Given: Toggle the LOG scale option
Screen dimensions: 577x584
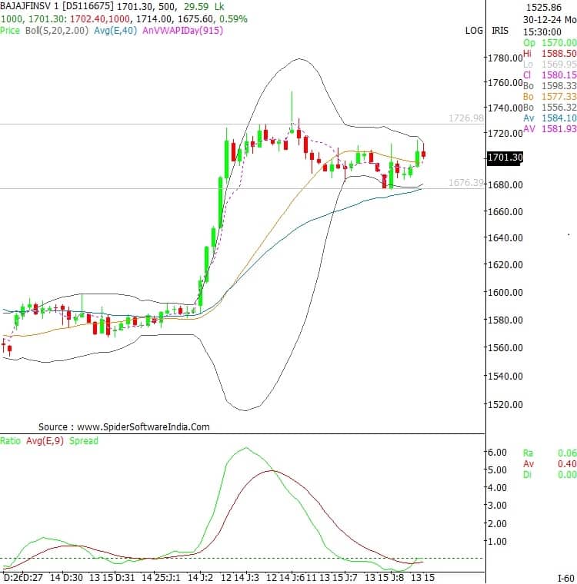Looking at the screenshot, I should pos(474,31).
